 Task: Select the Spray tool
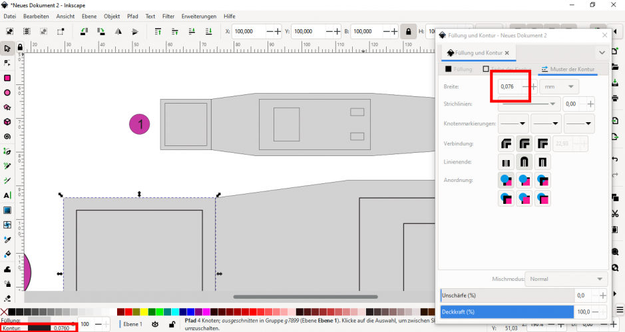(7, 284)
